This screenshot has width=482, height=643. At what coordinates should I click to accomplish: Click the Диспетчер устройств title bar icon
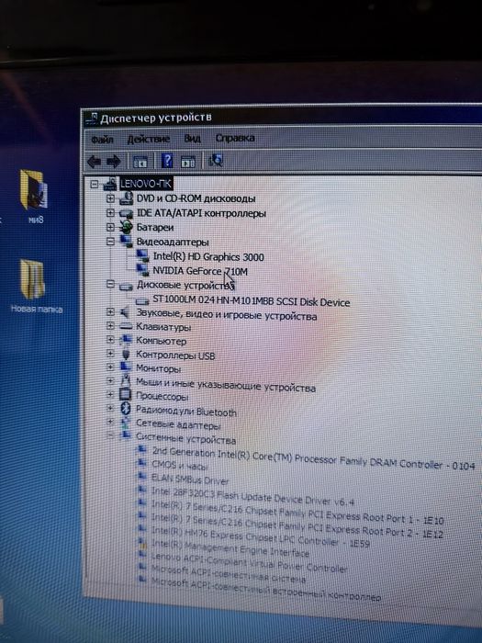(x=91, y=118)
